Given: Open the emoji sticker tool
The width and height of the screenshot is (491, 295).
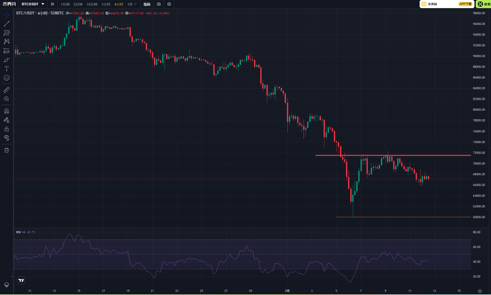Looking at the screenshot, I should tap(7, 78).
